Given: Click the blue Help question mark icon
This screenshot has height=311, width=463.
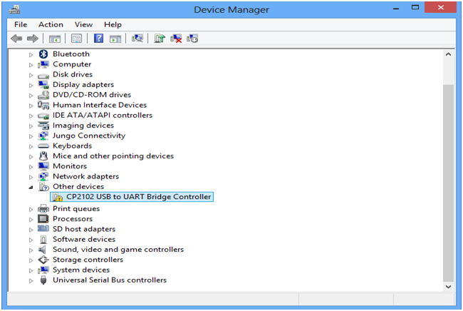Looking at the screenshot, I should pos(99,39).
